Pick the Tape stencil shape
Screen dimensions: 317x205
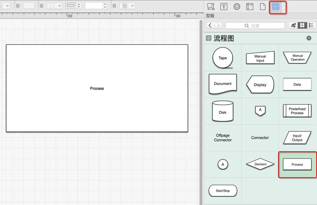(x=222, y=58)
